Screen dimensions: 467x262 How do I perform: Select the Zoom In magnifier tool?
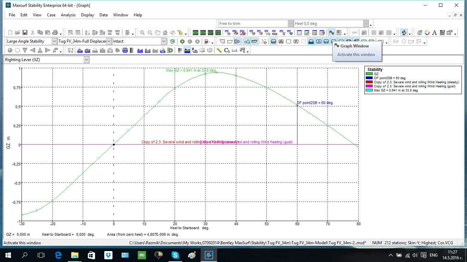pyautogui.click(x=143, y=33)
